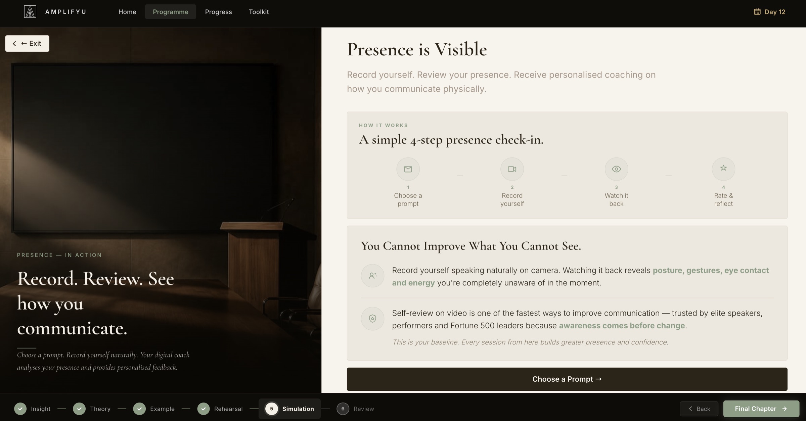Open the Programme nav tab
806x421 pixels.
click(171, 12)
